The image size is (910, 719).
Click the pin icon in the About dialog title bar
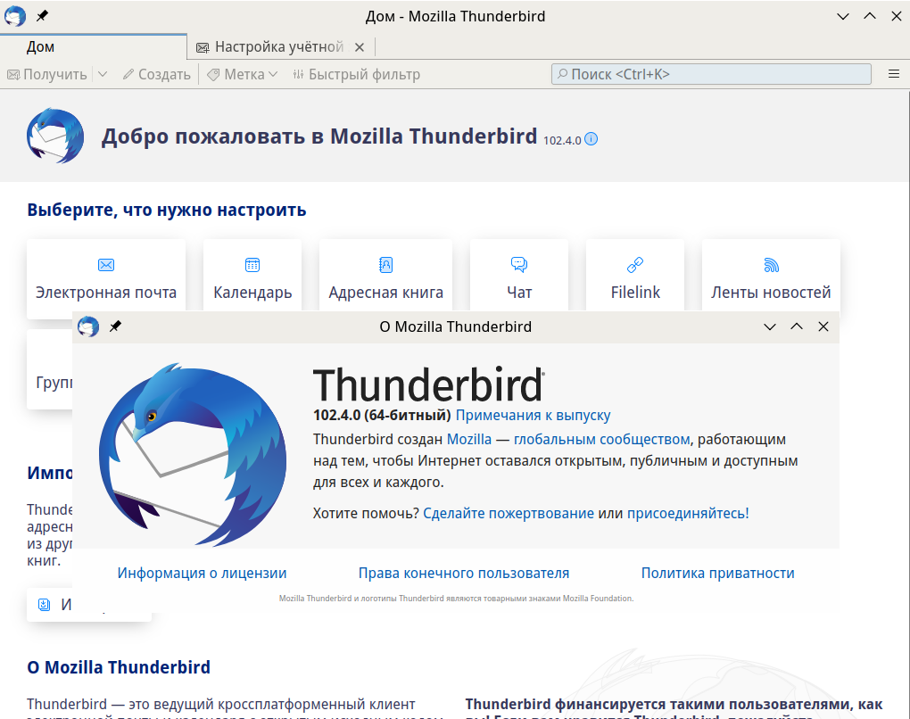(x=115, y=326)
